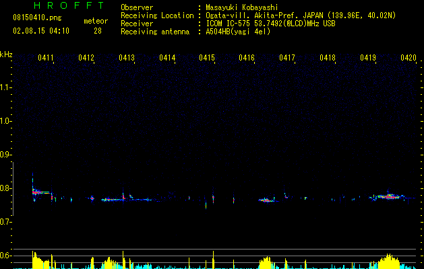The width and height of the screenshot is (424, 269).
Task: Inspect the echo burst before 0417
Action: coord(267,200)
